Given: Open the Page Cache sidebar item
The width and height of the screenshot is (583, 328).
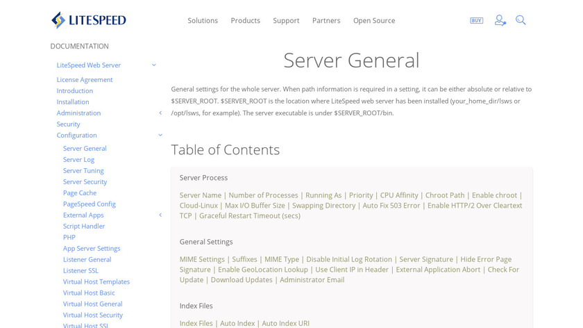Looking at the screenshot, I should point(80,192).
